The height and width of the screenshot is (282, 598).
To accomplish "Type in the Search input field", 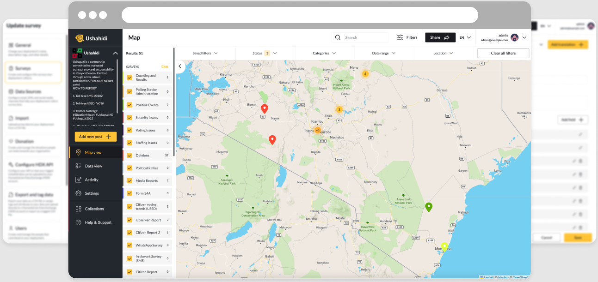I will point(365,37).
